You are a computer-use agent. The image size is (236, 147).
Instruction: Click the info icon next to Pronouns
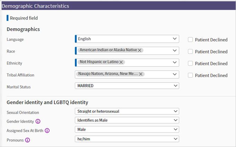[x=27, y=140]
